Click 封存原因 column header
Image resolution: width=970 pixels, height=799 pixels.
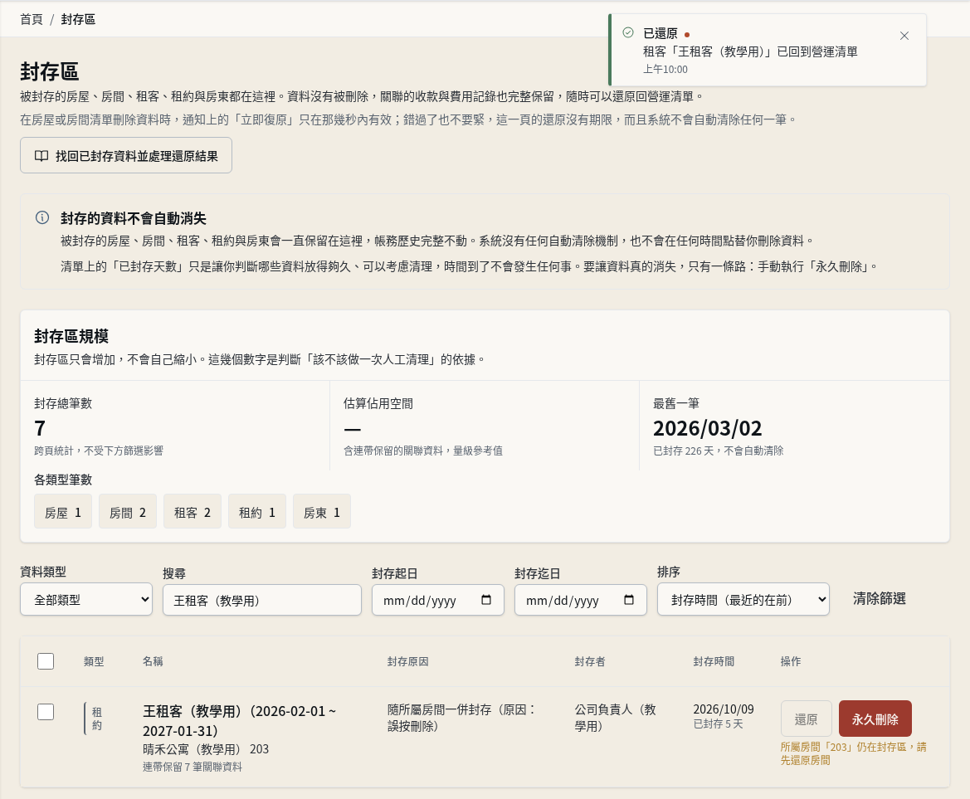click(408, 661)
